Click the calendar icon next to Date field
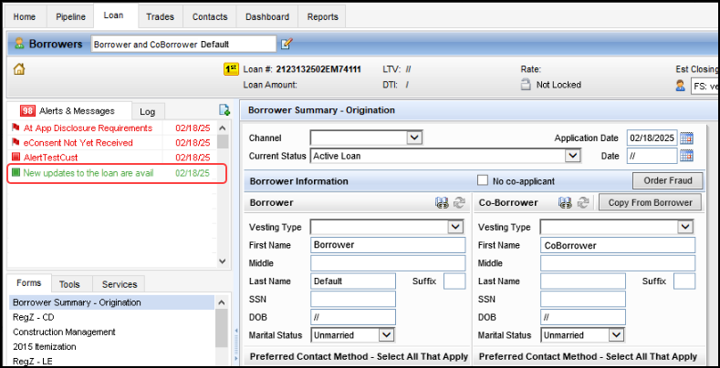Screen dimensions: 720x368 click(x=686, y=156)
